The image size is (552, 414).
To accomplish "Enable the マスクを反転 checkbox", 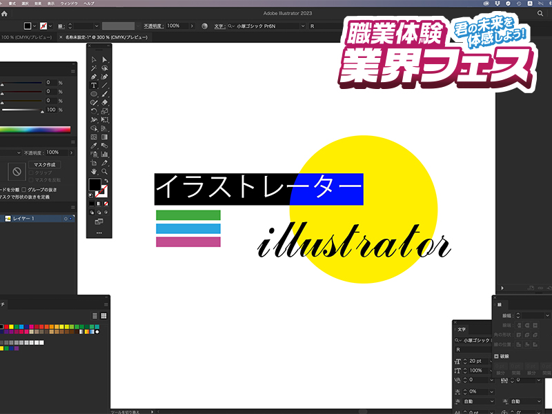I will (31, 180).
